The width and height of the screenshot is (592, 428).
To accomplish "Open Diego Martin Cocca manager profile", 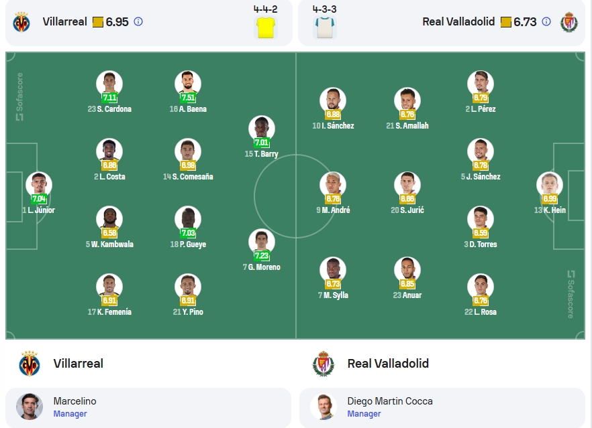I will 390,401.
